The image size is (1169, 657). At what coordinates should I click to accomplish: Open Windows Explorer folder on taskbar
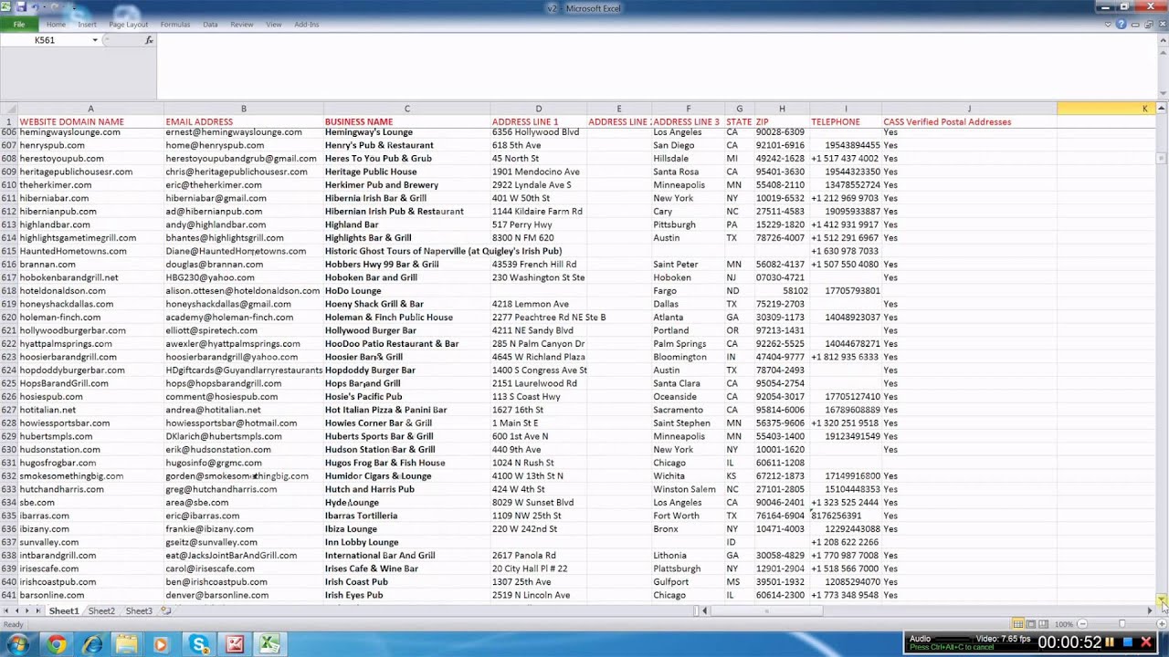coord(127,644)
